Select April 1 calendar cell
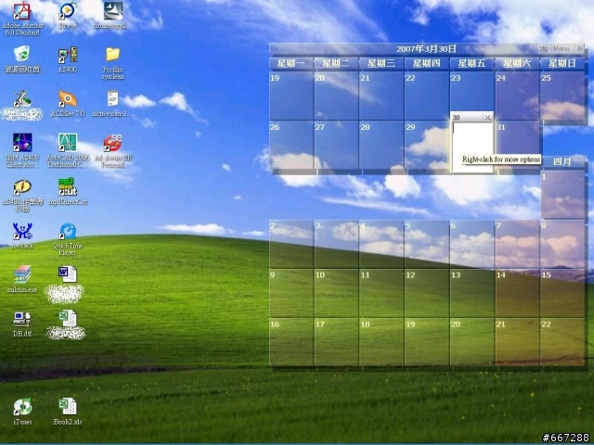Viewport: 594px width, 445px height. tap(562, 195)
